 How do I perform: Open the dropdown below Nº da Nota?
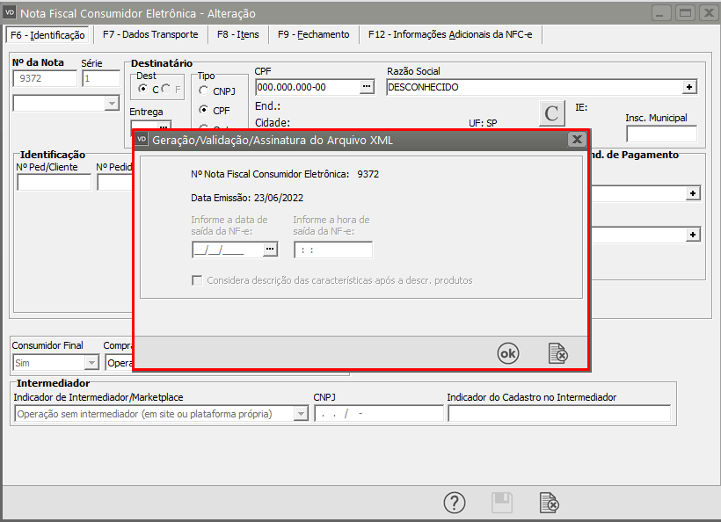click(x=112, y=103)
